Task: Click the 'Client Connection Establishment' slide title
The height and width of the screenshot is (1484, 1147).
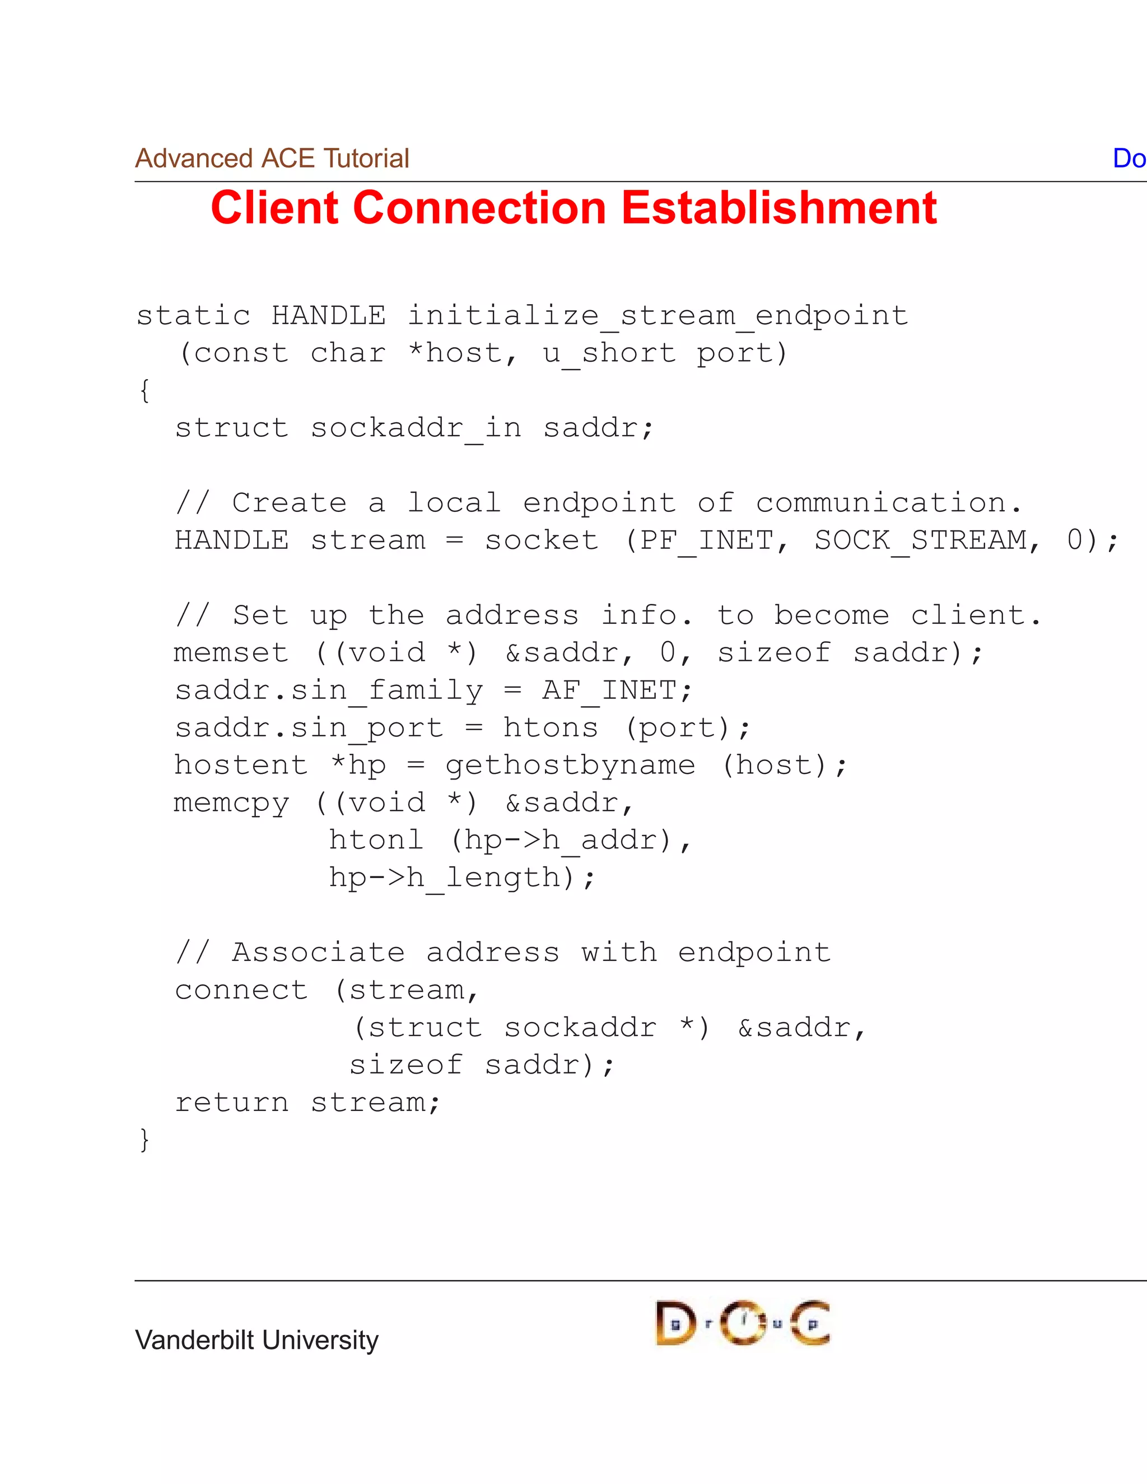Action: pos(573,207)
